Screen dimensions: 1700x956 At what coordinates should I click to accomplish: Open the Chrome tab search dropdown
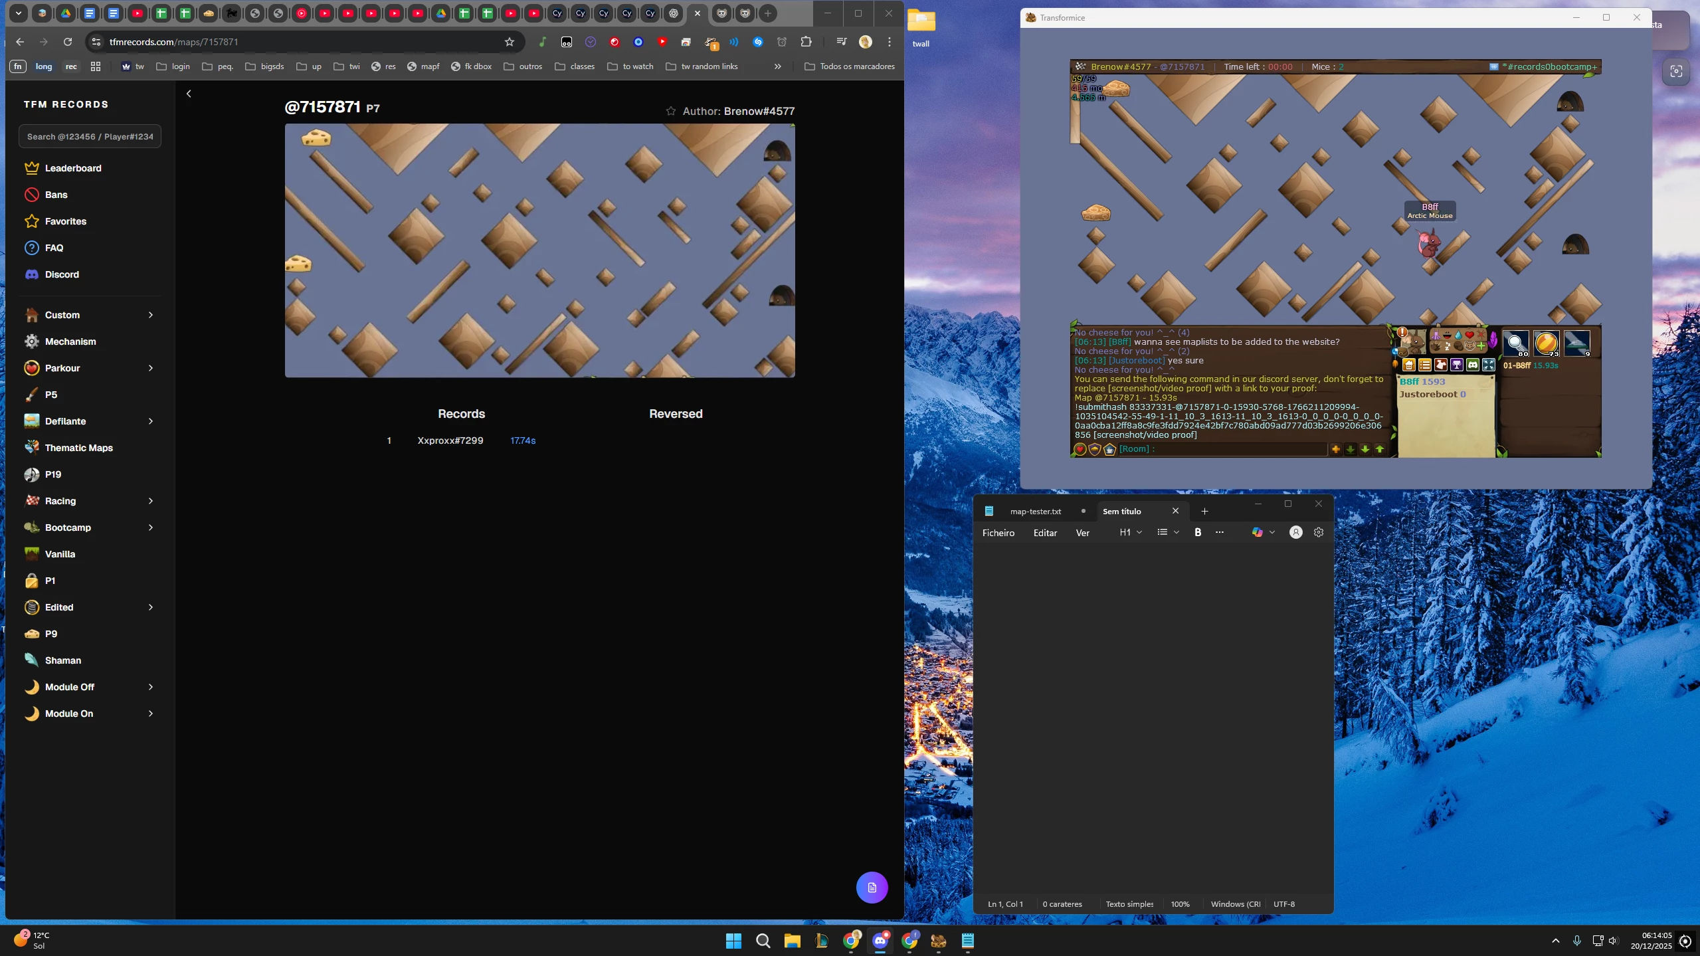19,13
